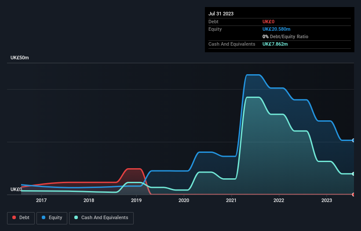Click the UK£0 y-axis label

pos(16,189)
